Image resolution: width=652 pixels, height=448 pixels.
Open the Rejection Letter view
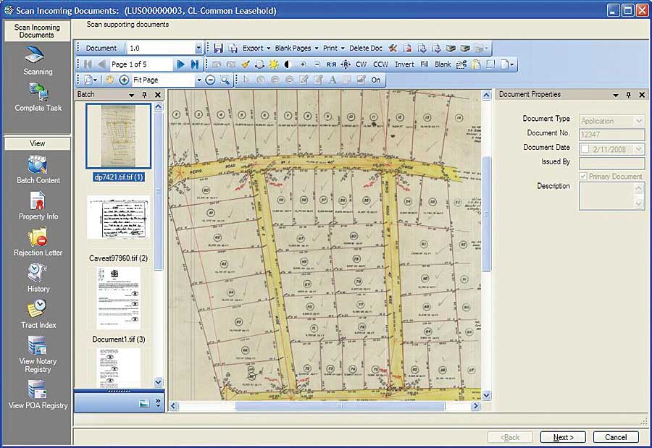click(38, 237)
